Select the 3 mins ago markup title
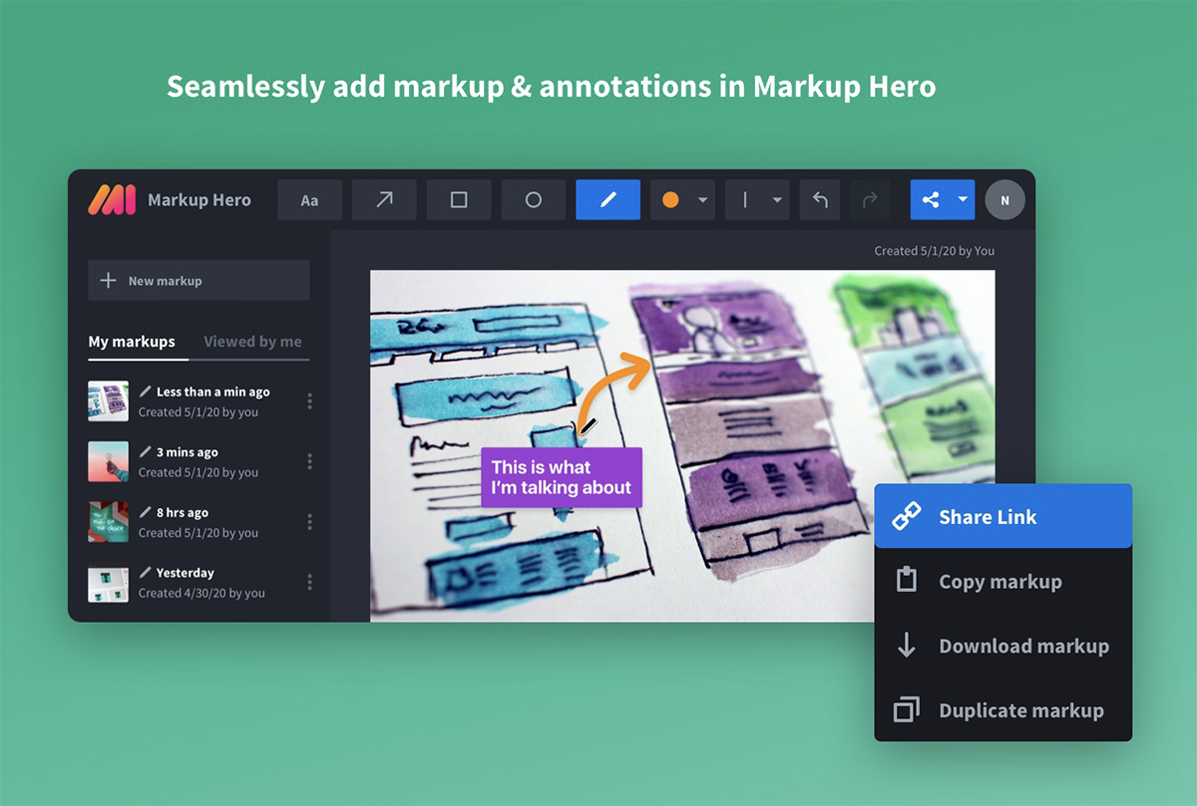The image size is (1197, 806). click(x=188, y=452)
